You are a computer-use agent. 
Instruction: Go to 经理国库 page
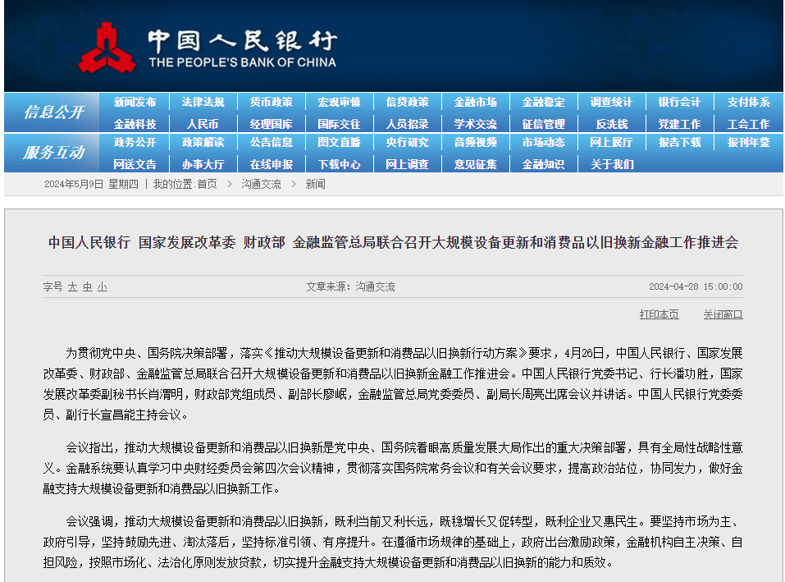(271, 124)
